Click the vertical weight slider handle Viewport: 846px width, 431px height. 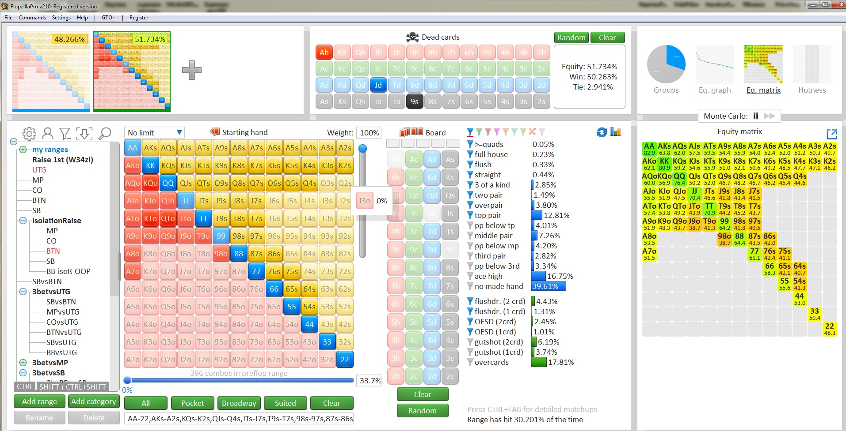(x=362, y=149)
